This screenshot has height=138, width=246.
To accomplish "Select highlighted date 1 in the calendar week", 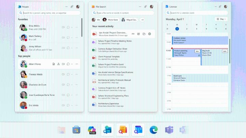I will (x=177, y=29).
